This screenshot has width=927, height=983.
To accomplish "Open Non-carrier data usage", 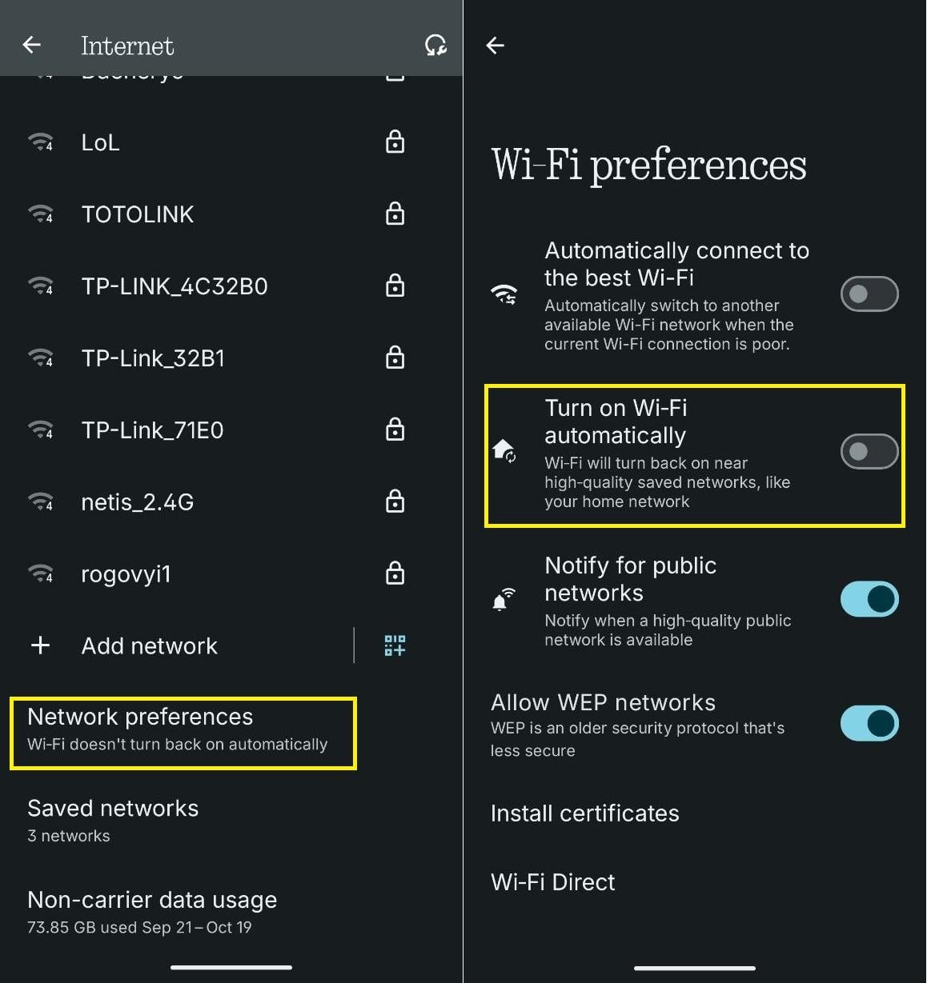I will tap(231, 912).
